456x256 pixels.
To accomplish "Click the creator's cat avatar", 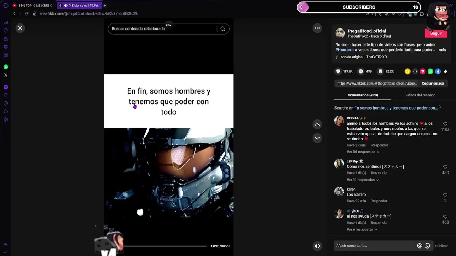I will [340, 33].
